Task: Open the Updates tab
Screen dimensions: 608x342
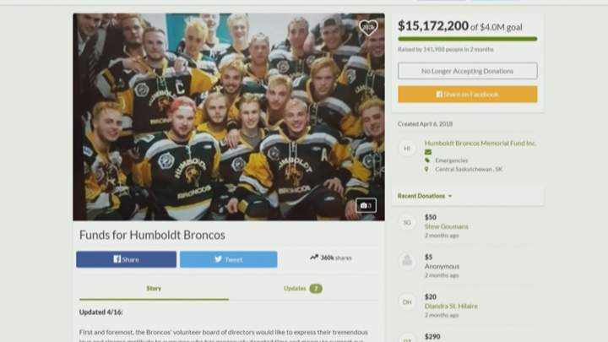Action: 303,288
